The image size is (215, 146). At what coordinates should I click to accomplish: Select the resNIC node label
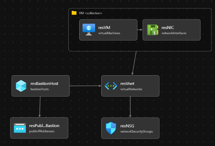coord(168,28)
